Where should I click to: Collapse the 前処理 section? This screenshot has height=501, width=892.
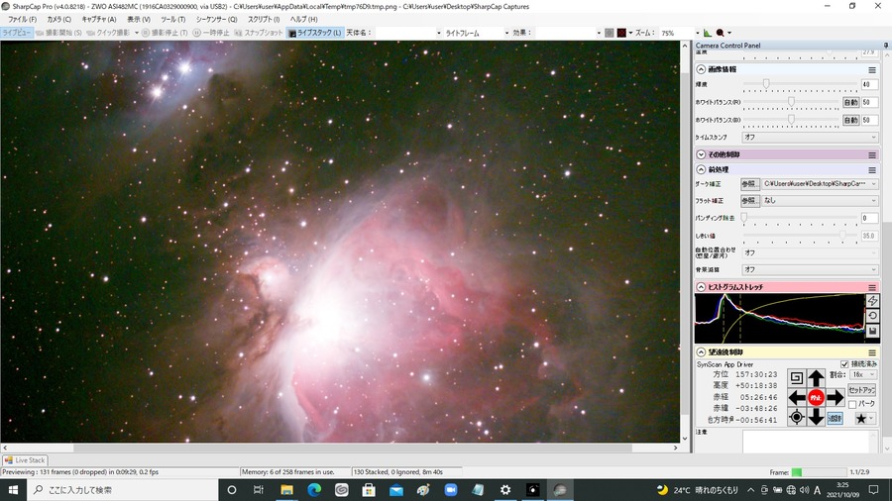(701, 170)
